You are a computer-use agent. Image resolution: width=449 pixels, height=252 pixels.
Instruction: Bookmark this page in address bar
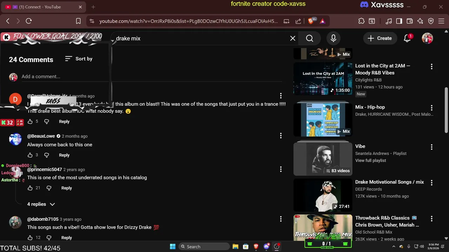pyautogui.click(x=78, y=21)
